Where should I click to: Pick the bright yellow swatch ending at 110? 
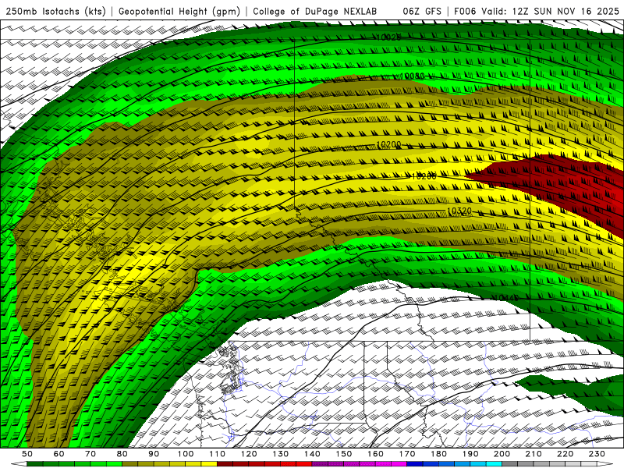209,464
